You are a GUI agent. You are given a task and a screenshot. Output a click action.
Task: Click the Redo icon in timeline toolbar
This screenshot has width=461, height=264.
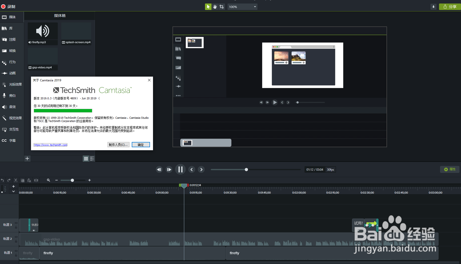(x=9, y=180)
